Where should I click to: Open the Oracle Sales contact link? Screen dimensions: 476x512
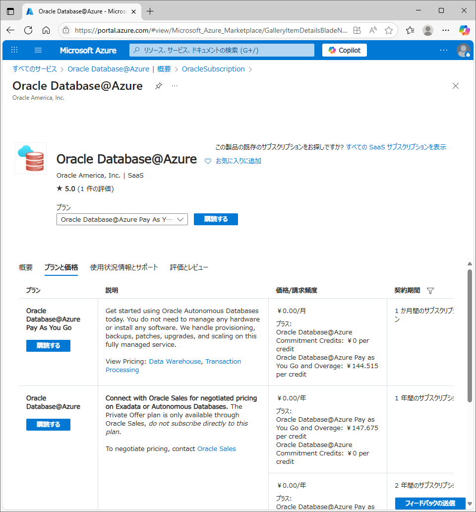pos(216,449)
